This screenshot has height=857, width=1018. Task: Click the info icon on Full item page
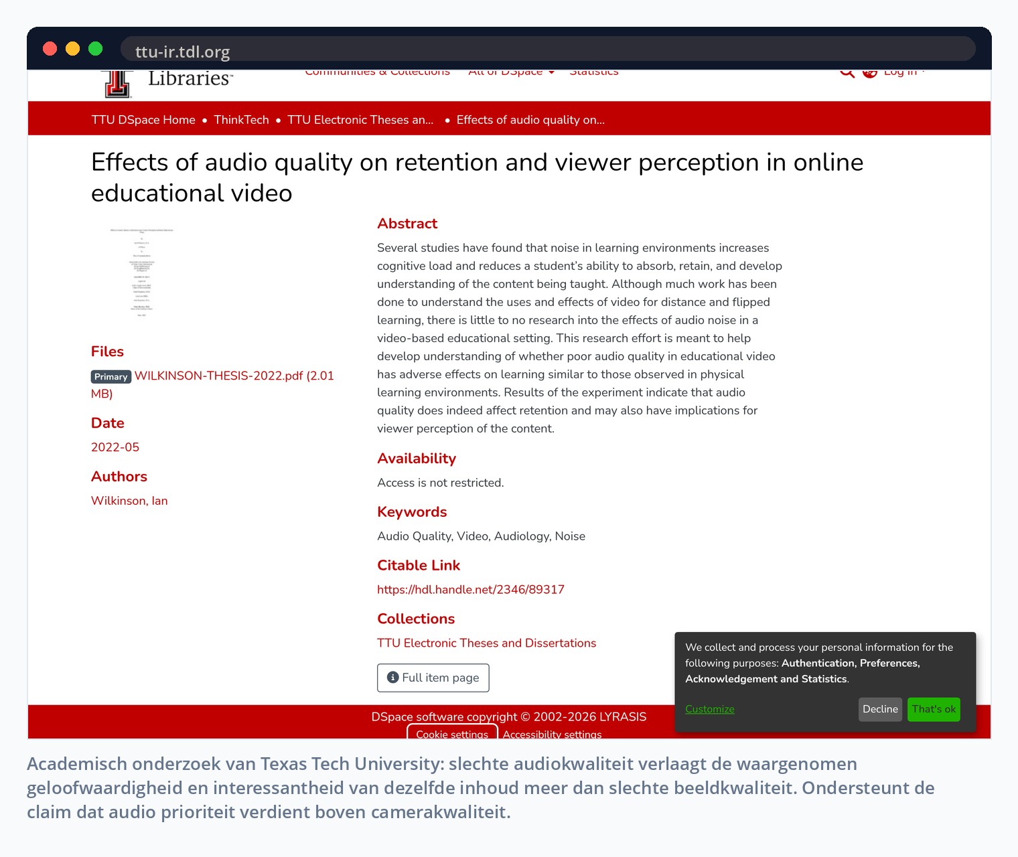point(393,678)
